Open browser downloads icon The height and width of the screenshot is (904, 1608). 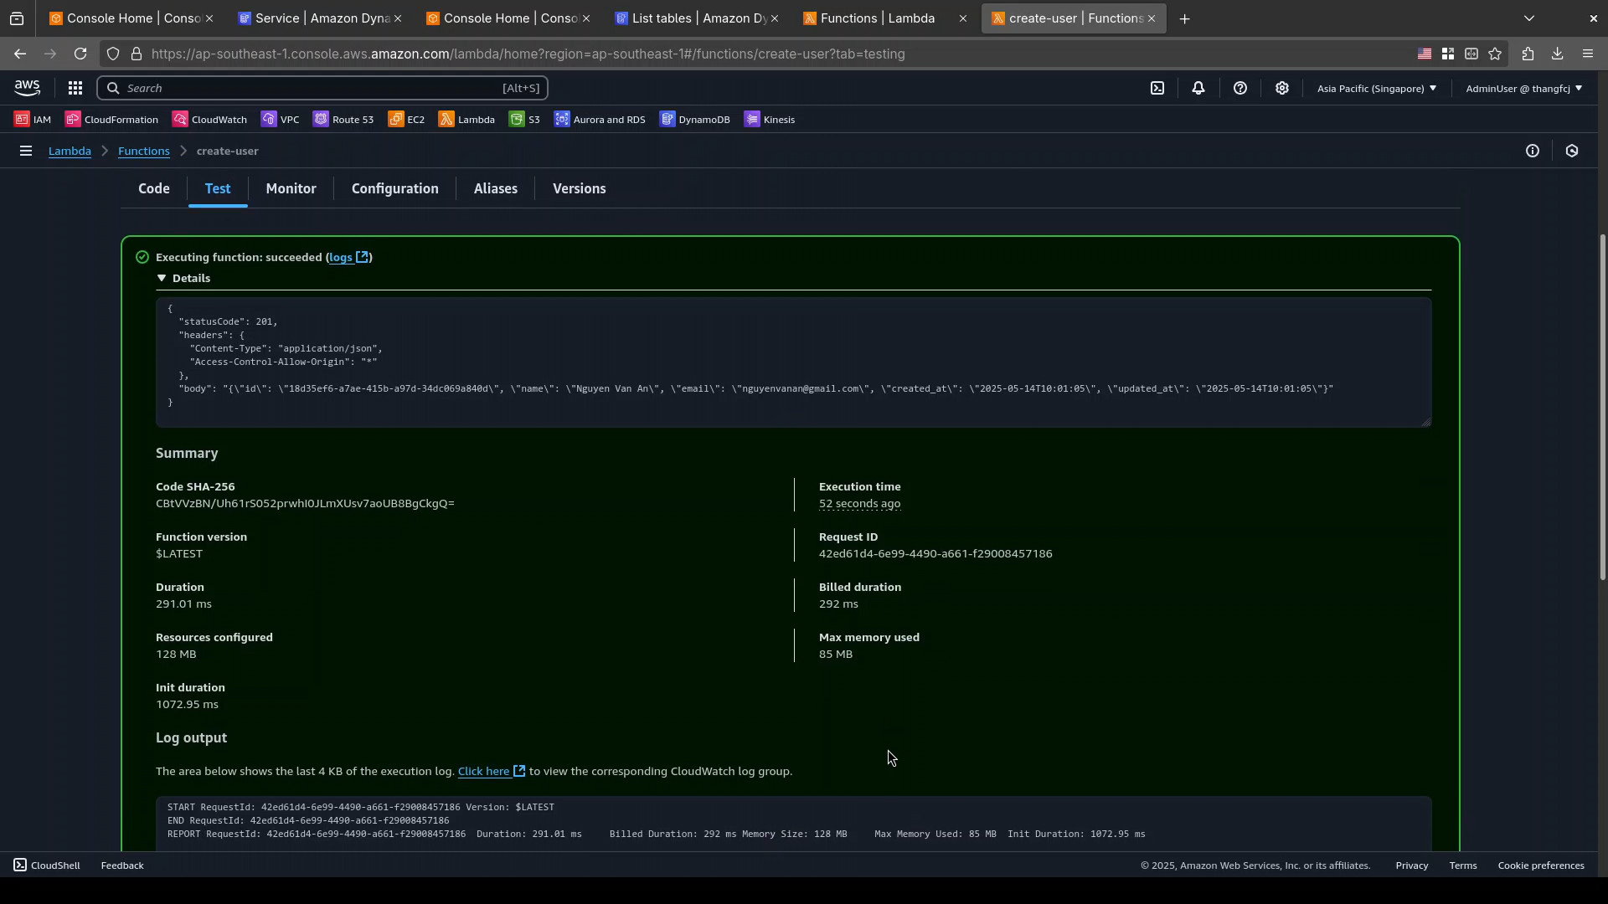click(1557, 54)
